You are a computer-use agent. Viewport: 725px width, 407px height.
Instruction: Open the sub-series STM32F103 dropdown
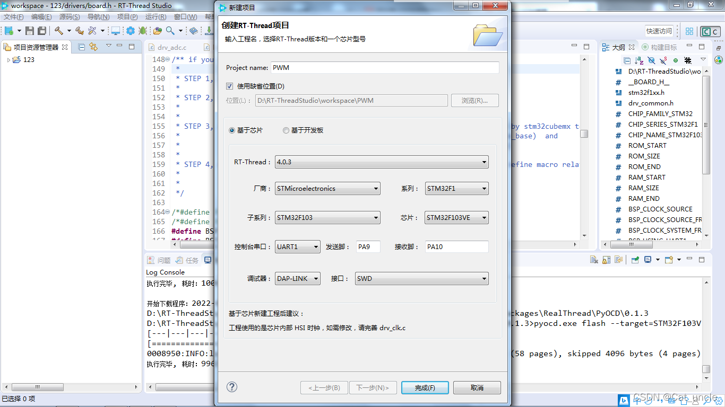tap(327, 218)
